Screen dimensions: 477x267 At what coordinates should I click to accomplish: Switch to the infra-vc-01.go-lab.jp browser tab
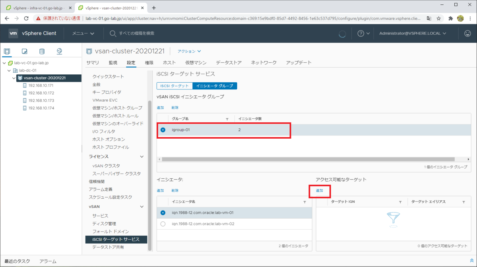tap(38, 8)
